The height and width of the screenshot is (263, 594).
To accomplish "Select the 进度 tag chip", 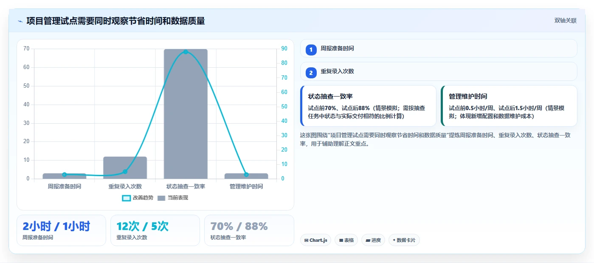I will (373, 240).
